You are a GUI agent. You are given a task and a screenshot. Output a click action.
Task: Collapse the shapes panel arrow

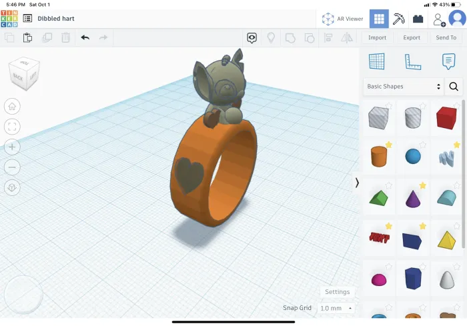[357, 183]
